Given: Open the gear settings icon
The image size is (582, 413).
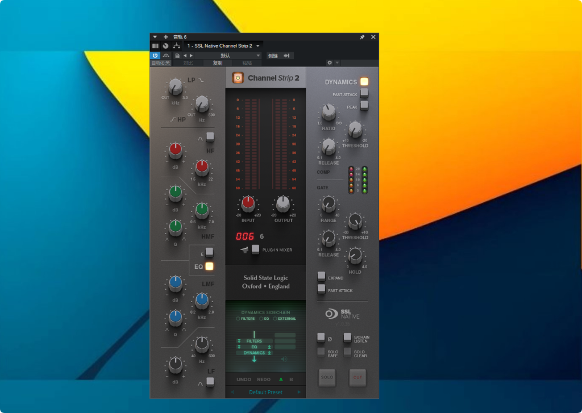Looking at the screenshot, I should click(330, 62).
